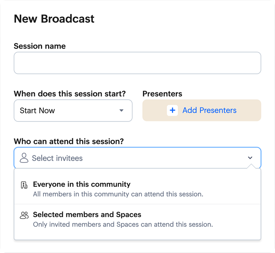
Task: Choose "Selected members and Spaces" option
Action: (87, 215)
